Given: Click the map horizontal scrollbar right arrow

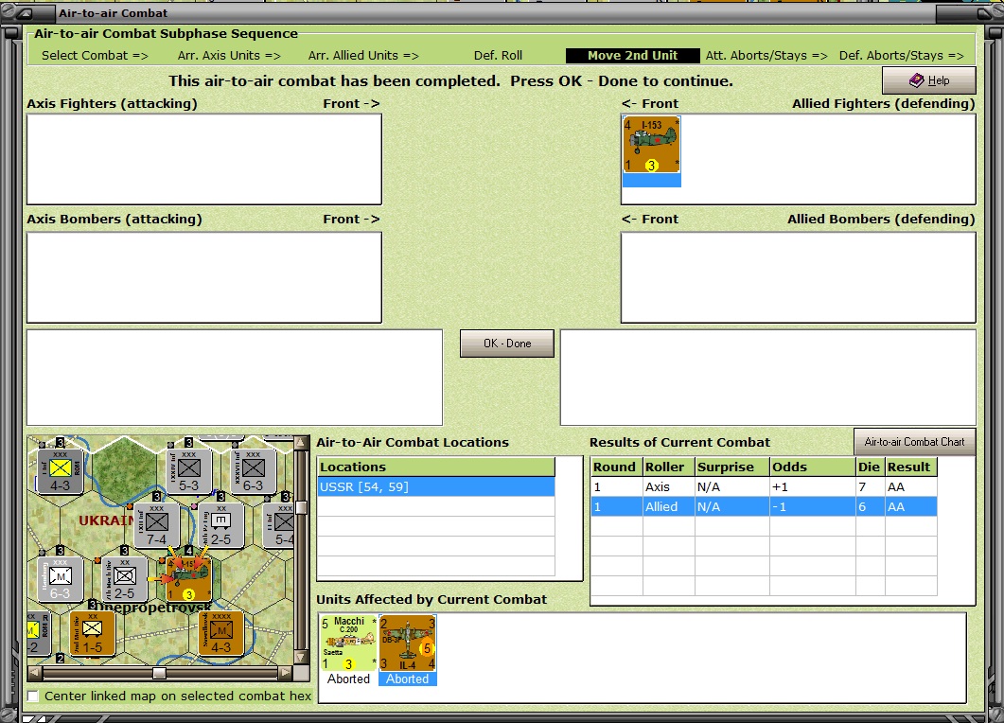Looking at the screenshot, I should (286, 673).
